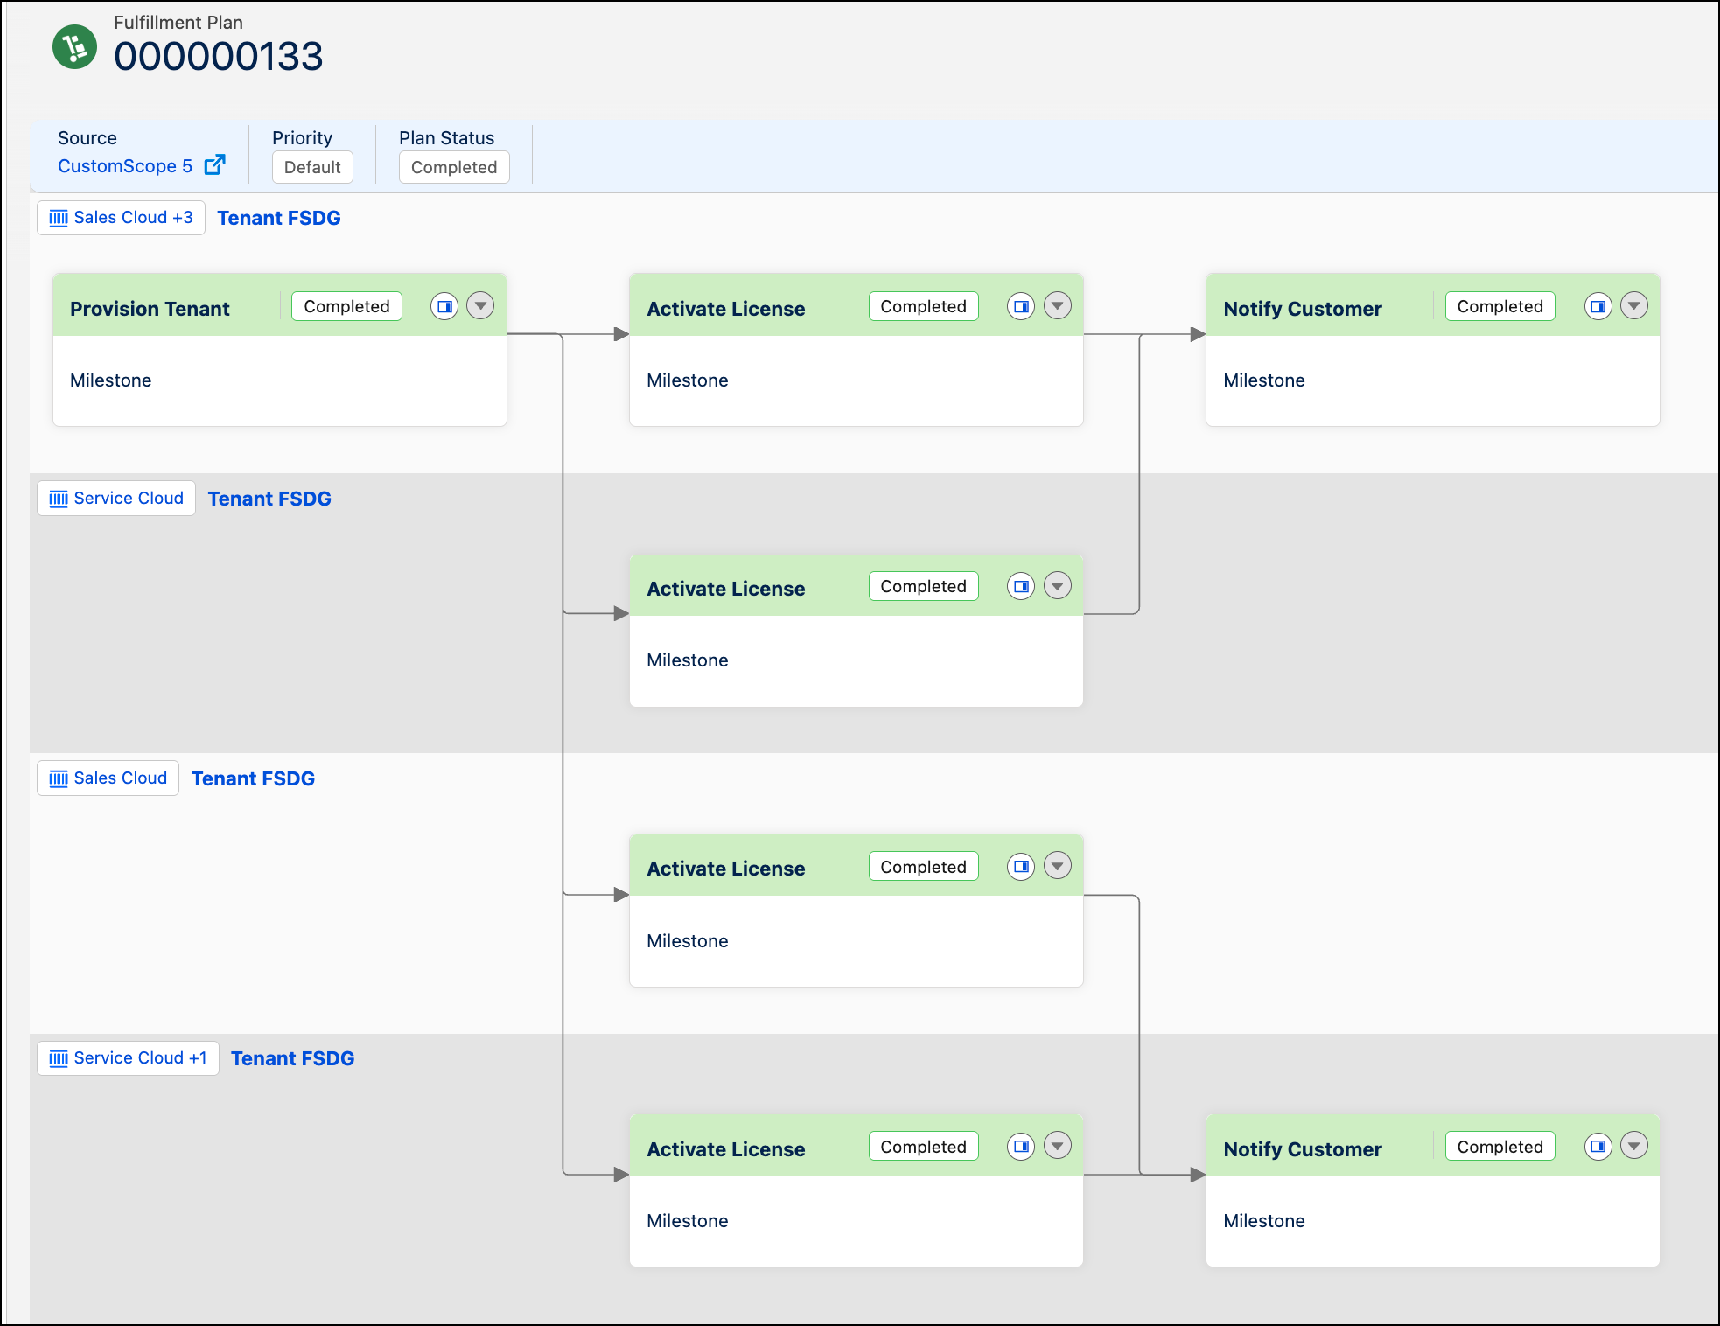Open the Tenant FSDG link beside Sales Cloud +3
The height and width of the screenshot is (1326, 1720).
[279, 218]
